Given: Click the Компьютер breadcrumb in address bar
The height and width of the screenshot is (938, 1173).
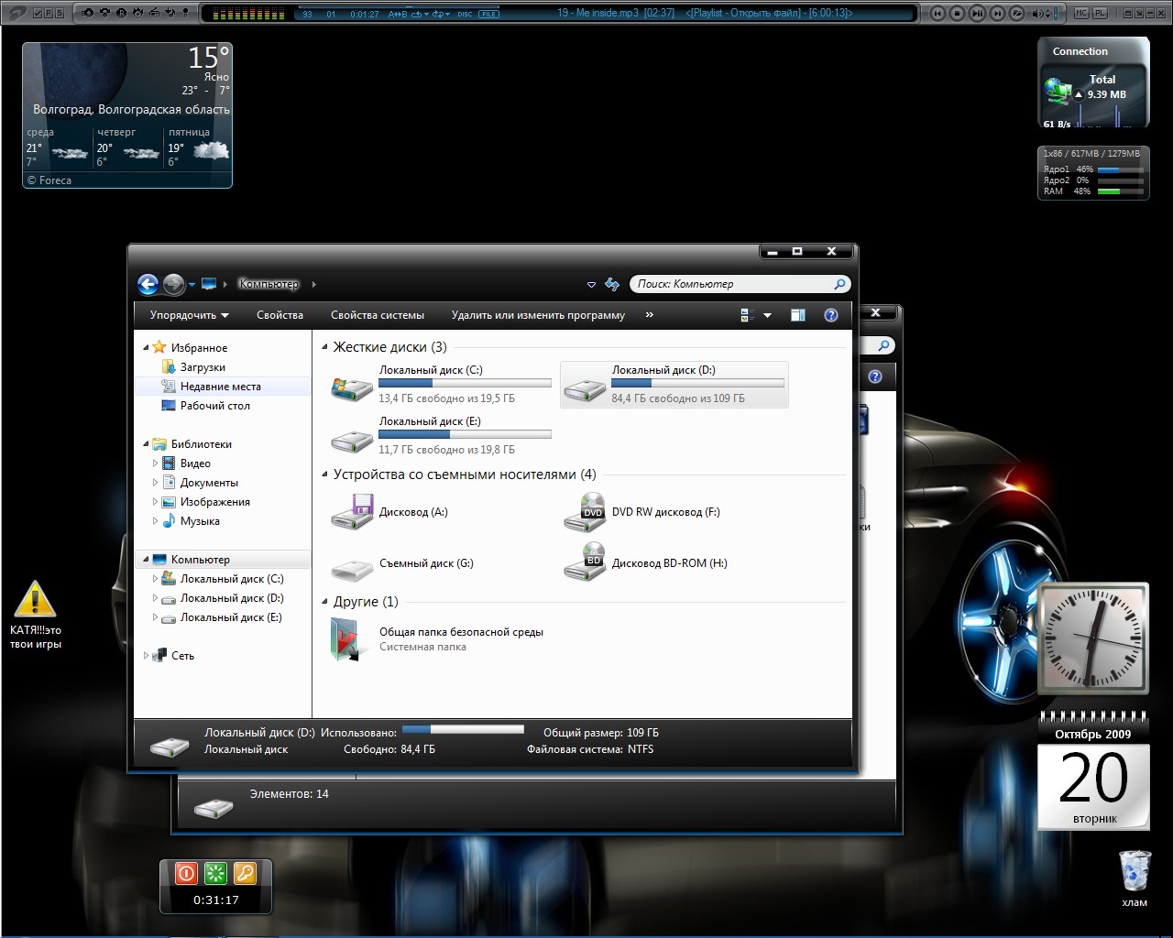Looking at the screenshot, I should pos(269,284).
